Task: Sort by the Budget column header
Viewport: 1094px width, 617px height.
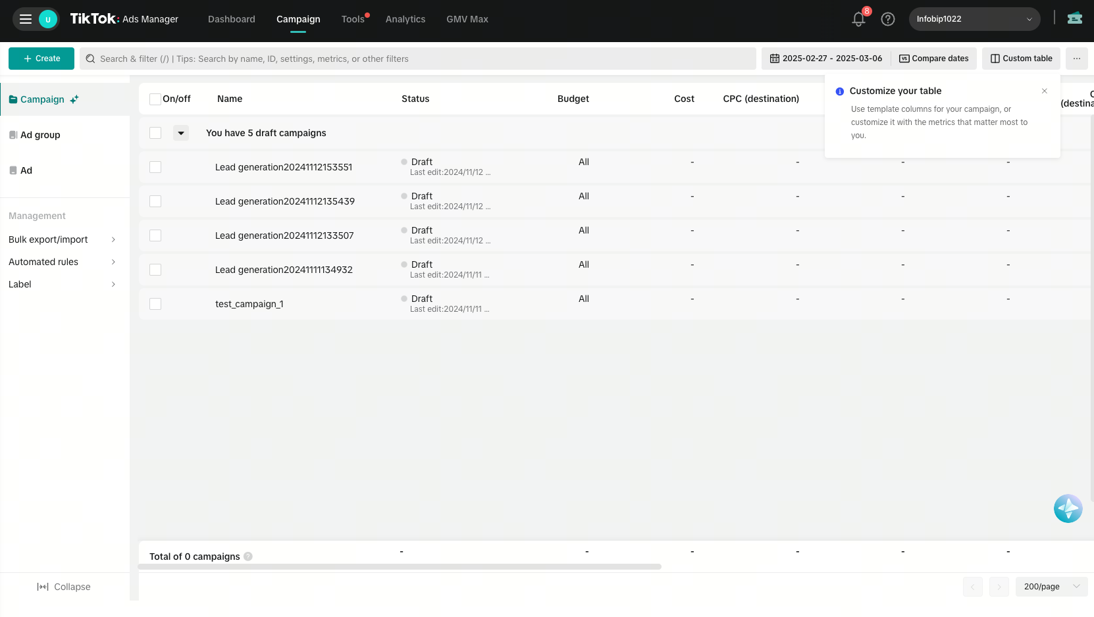Action: 573,99
